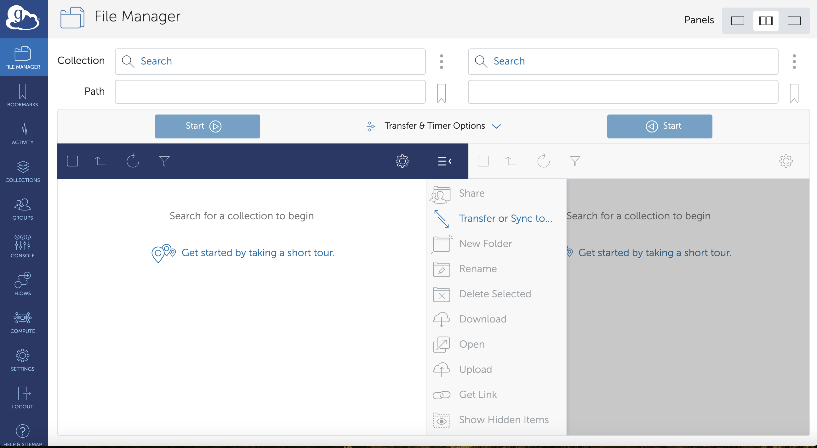This screenshot has width=817, height=448.
Task: Click the left panel Start button
Action: pos(207,126)
